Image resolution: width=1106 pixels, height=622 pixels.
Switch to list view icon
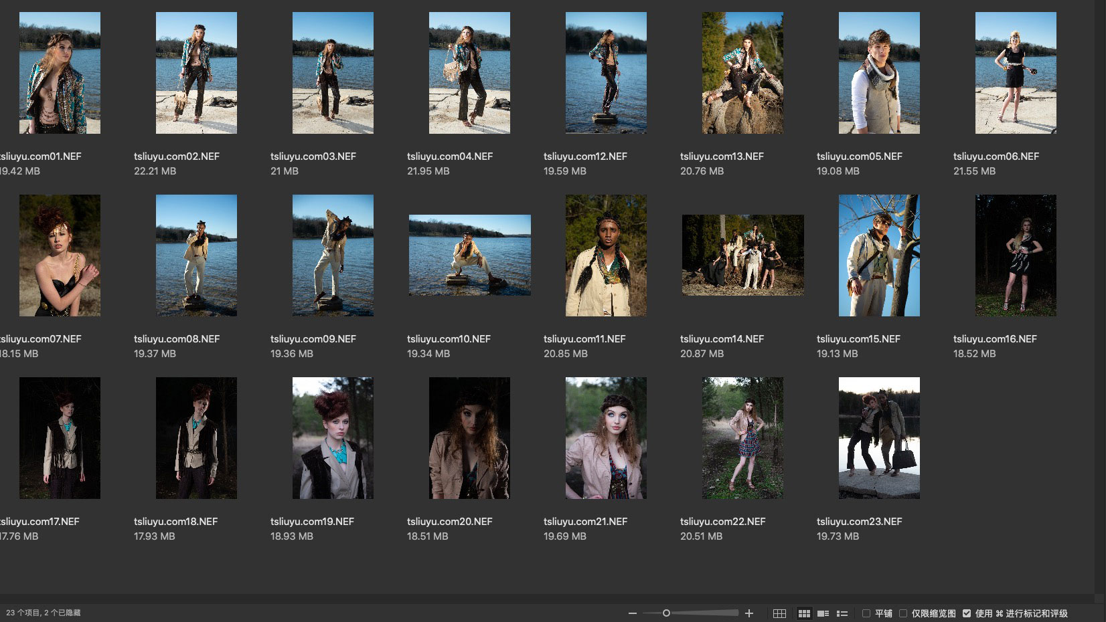[842, 613]
